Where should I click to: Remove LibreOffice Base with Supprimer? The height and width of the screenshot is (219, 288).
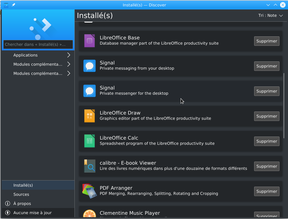coord(267,41)
